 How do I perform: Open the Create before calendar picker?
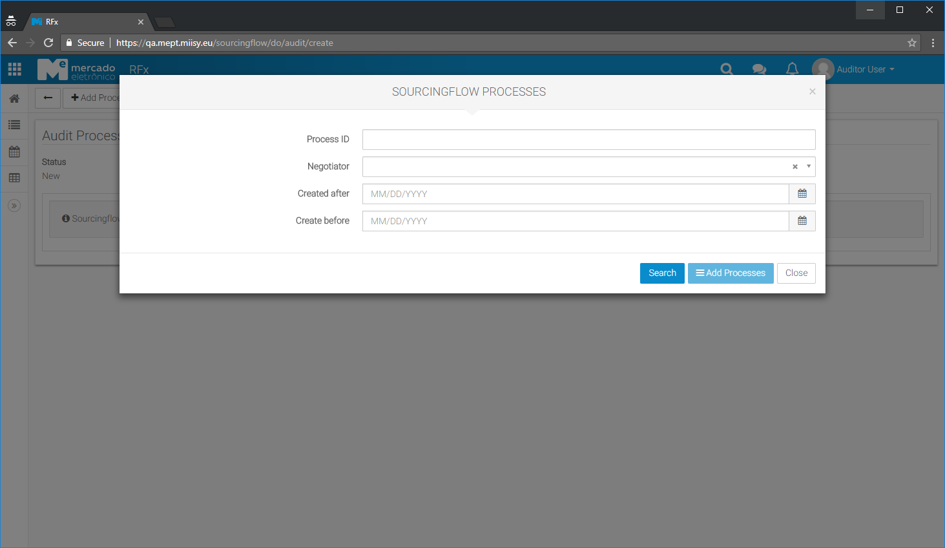click(802, 221)
